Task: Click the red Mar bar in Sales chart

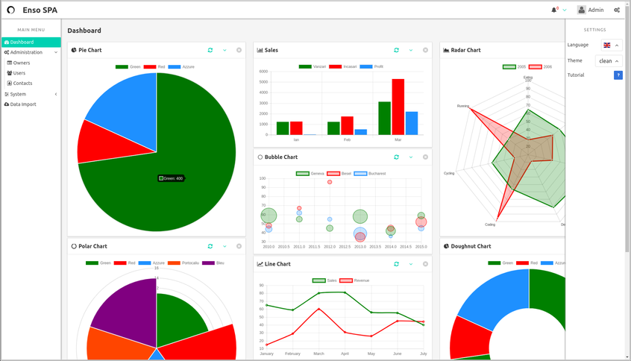Action: click(x=398, y=107)
